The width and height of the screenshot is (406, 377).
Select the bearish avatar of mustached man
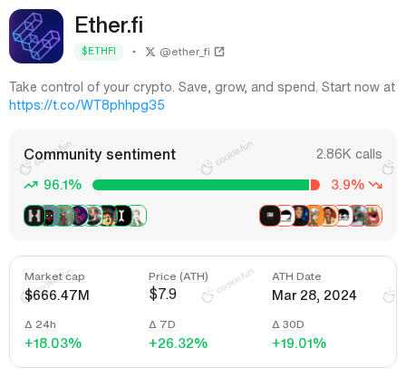(329, 216)
